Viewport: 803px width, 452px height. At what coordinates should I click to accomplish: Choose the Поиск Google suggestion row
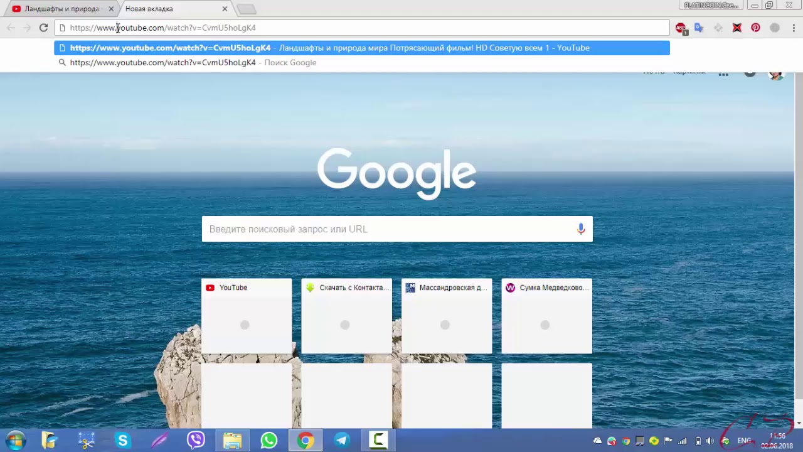click(362, 63)
